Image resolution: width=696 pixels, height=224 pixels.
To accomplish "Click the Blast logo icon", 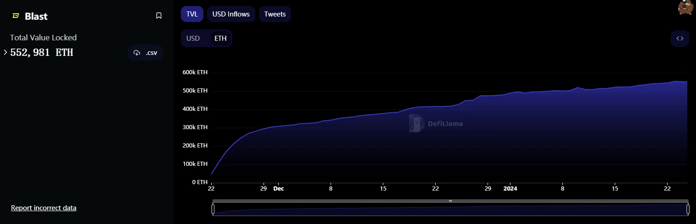I will [15, 16].
